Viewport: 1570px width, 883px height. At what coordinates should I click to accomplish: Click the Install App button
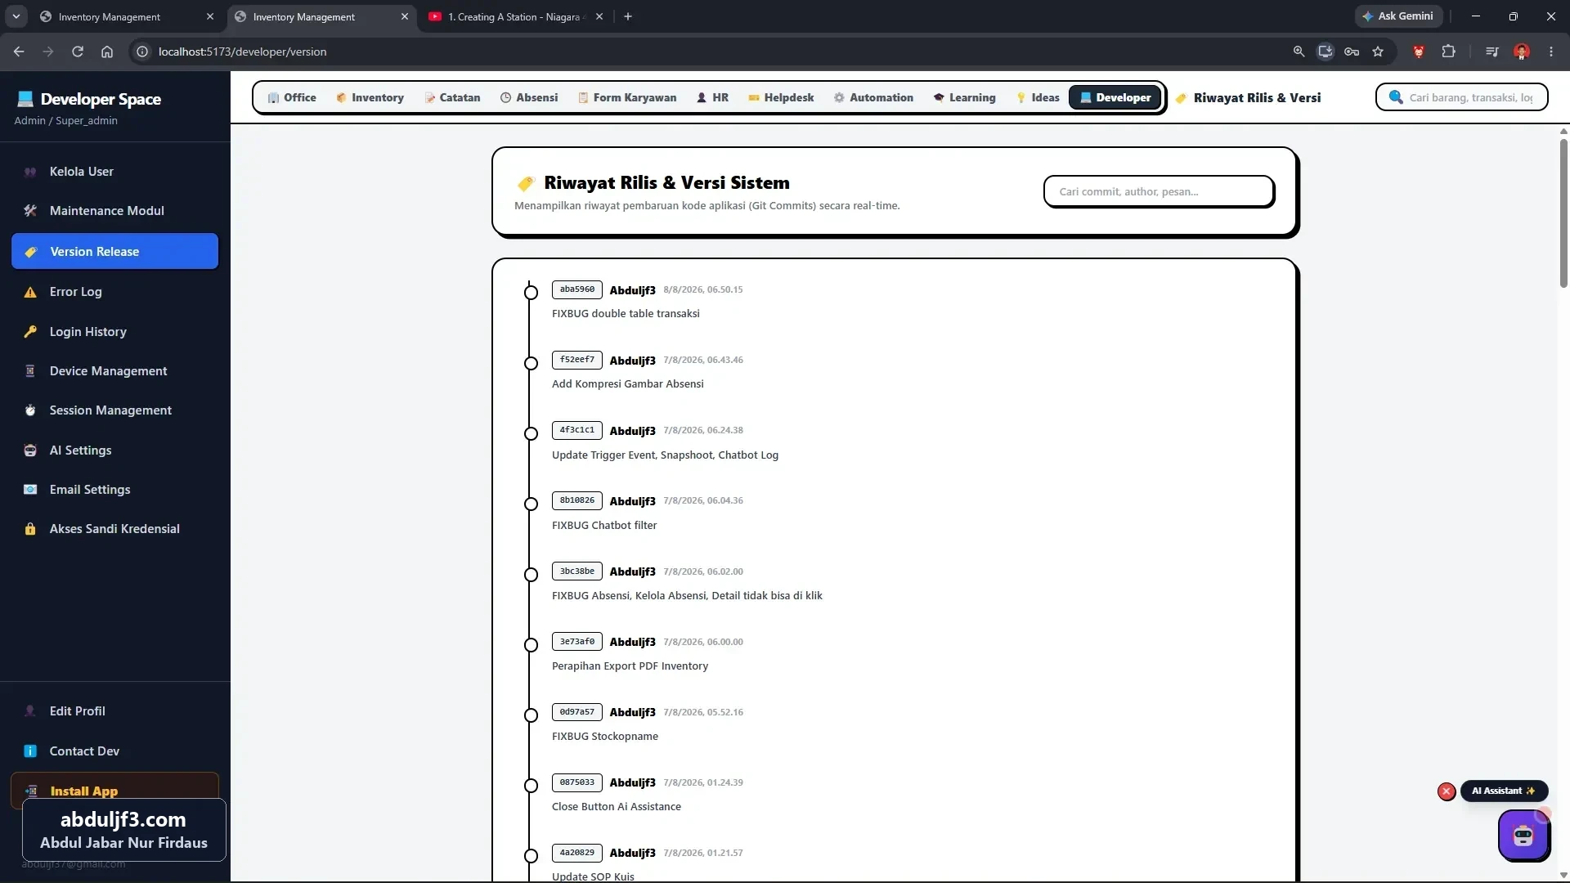click(114, 791)
